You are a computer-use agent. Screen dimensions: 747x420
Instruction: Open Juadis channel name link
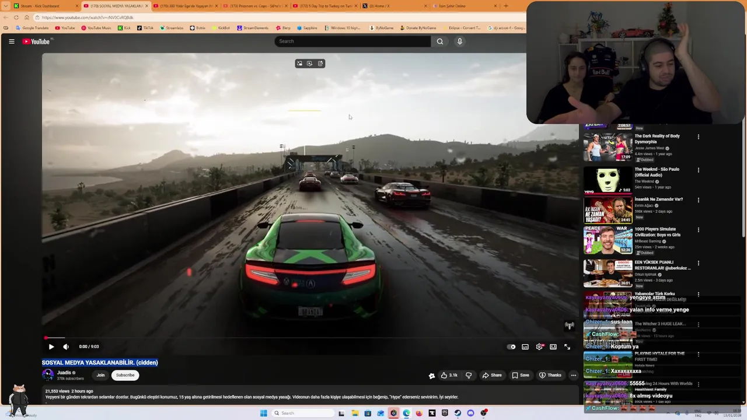pyautogui.click(x=64, y=373)
